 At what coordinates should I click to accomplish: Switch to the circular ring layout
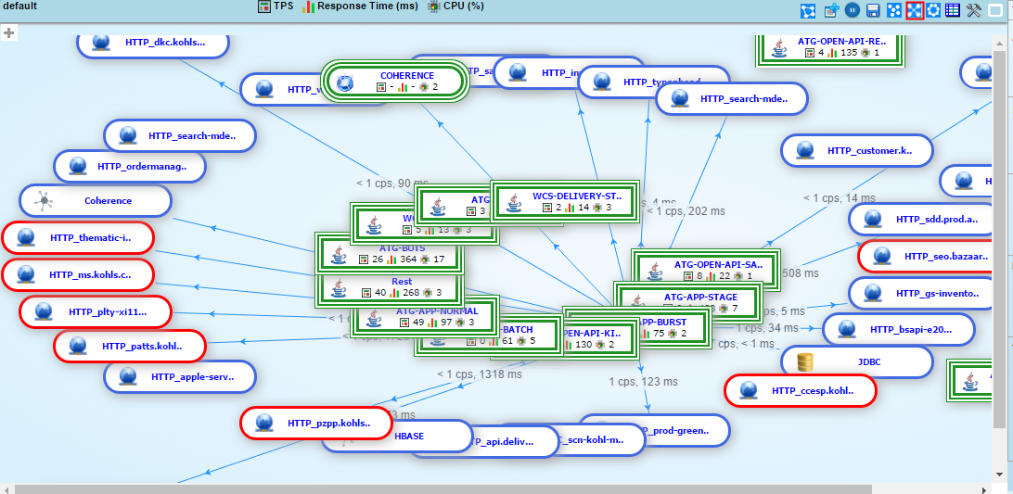click(x=933, y=10)
